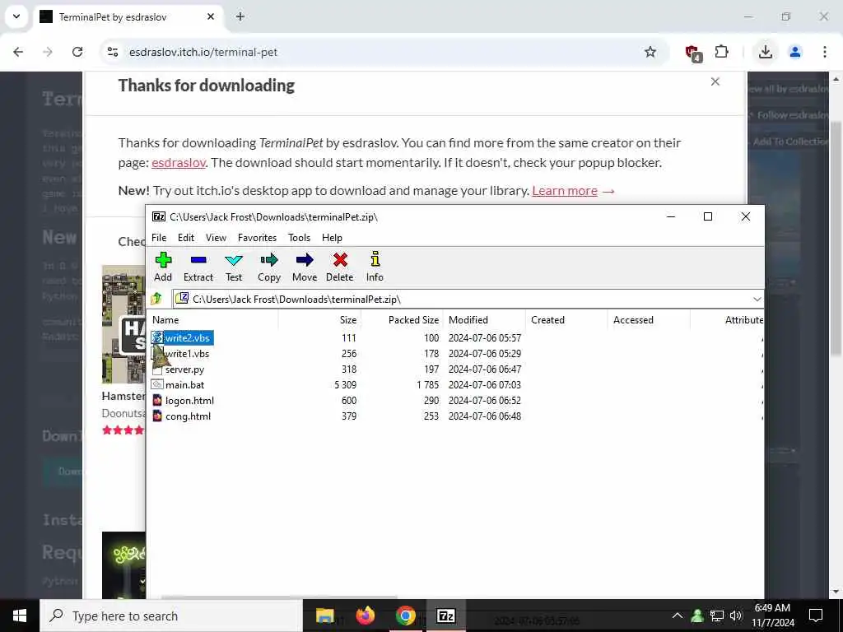
Task: Open the volume control in system tray
Action: pyautogui.click(x=736, y=616)
